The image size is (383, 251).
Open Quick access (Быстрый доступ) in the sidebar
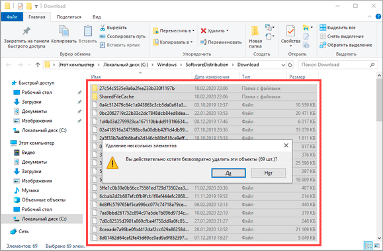(33, 83)
